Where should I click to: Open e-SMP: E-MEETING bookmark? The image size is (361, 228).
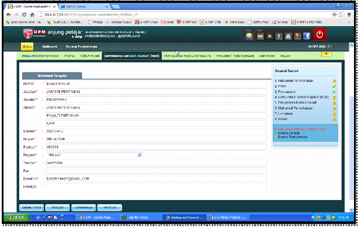pos(306,22)
